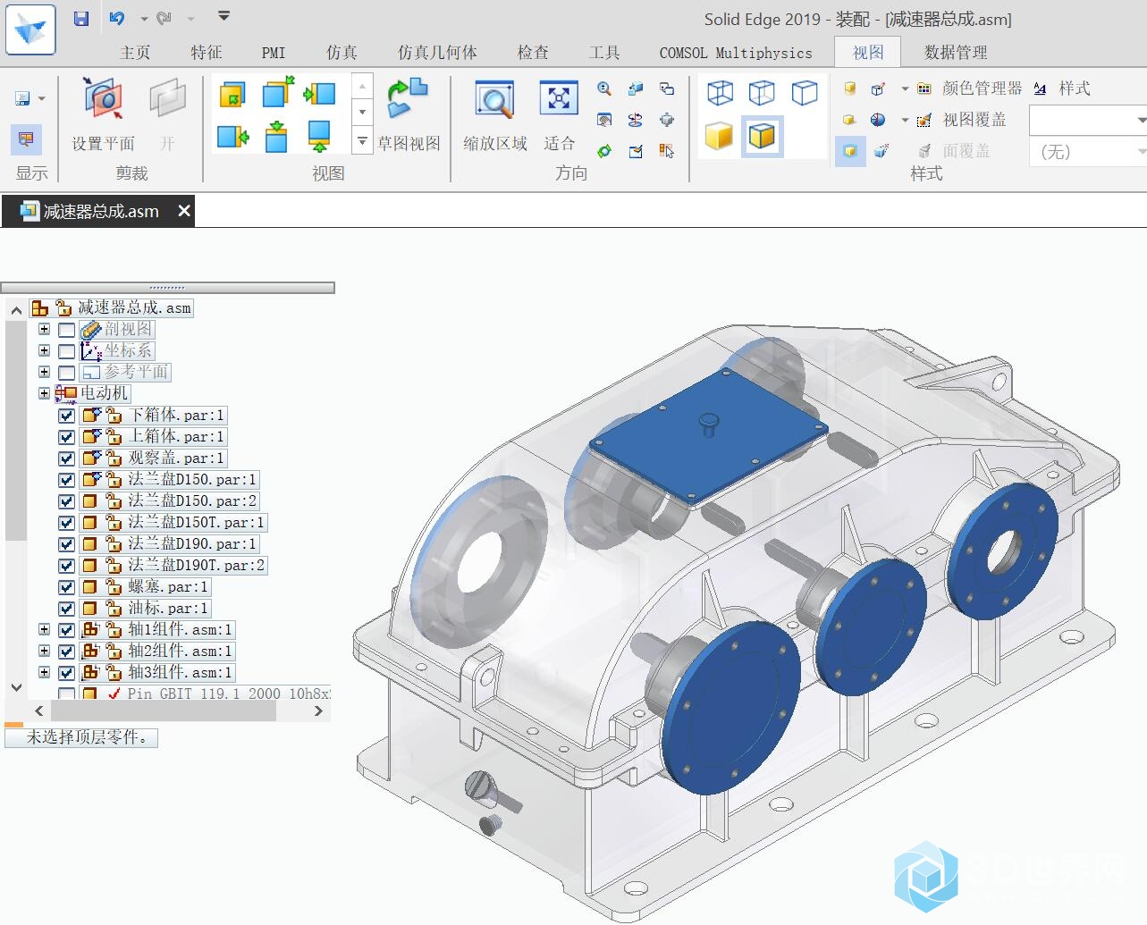The height and width of the screenshot is (925, 1147).
Task: Select the small magnifier zoom tool
Action: point(605,88)
